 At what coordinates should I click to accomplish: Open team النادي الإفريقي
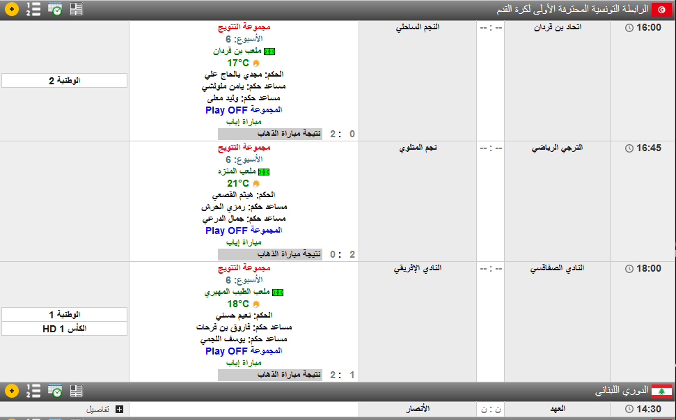pos(417,268)
